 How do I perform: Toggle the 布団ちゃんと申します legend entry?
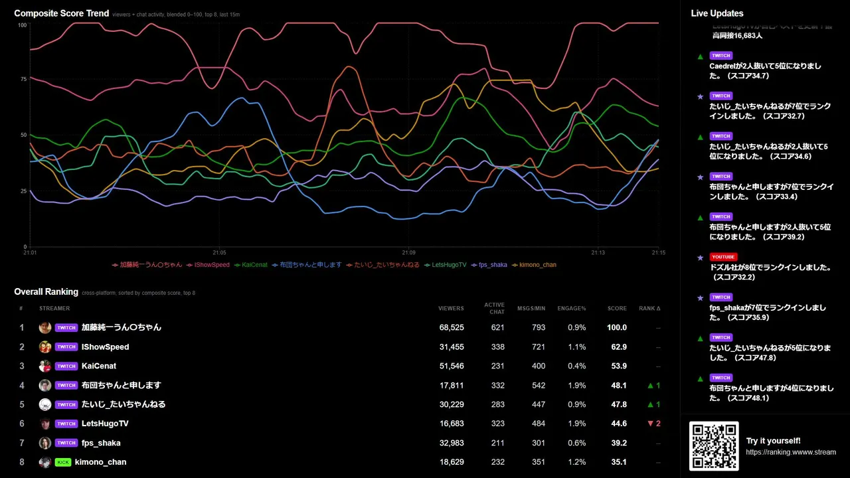[307, 265]
